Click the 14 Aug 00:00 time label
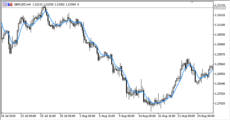Image resolution: width=230 pixels, height=120 pixels. click(x=147, y=116)
